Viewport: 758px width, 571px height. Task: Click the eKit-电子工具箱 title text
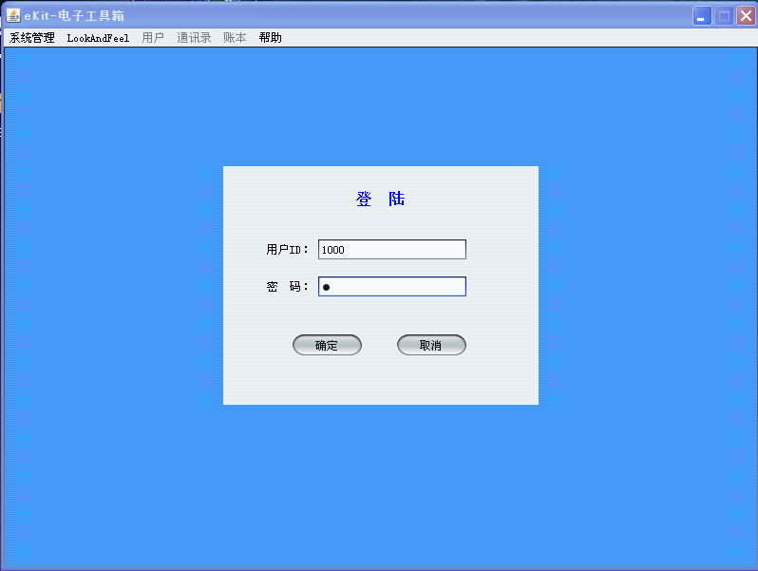tap(74, 16)
